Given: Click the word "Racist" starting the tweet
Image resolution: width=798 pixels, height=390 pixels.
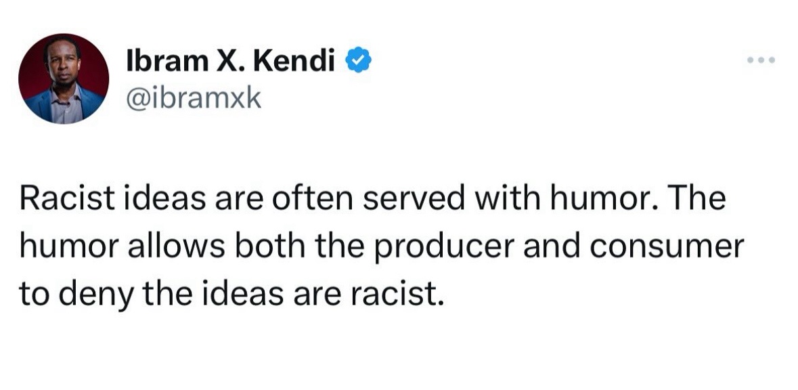Looking at the screenshot, I should pos(68,199).
